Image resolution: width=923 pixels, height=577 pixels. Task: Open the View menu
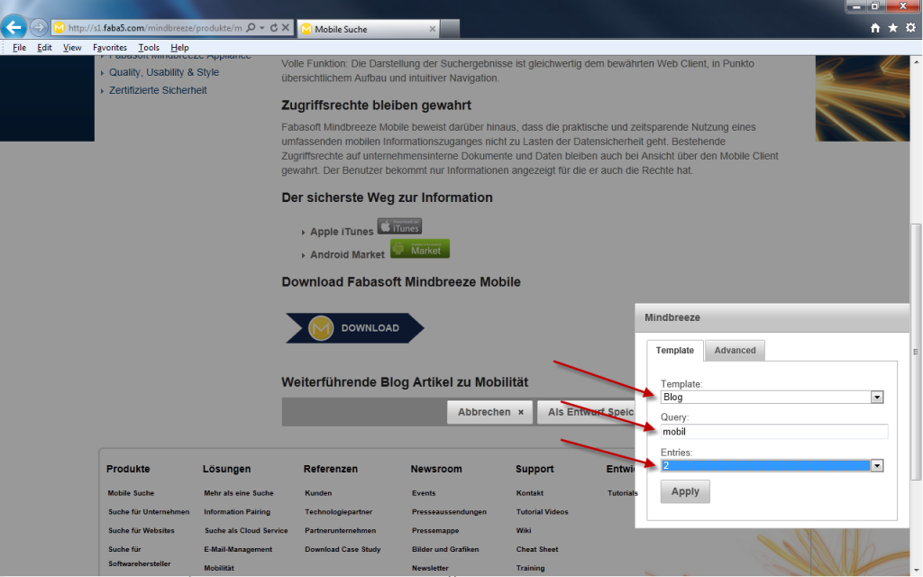point(72,48)
